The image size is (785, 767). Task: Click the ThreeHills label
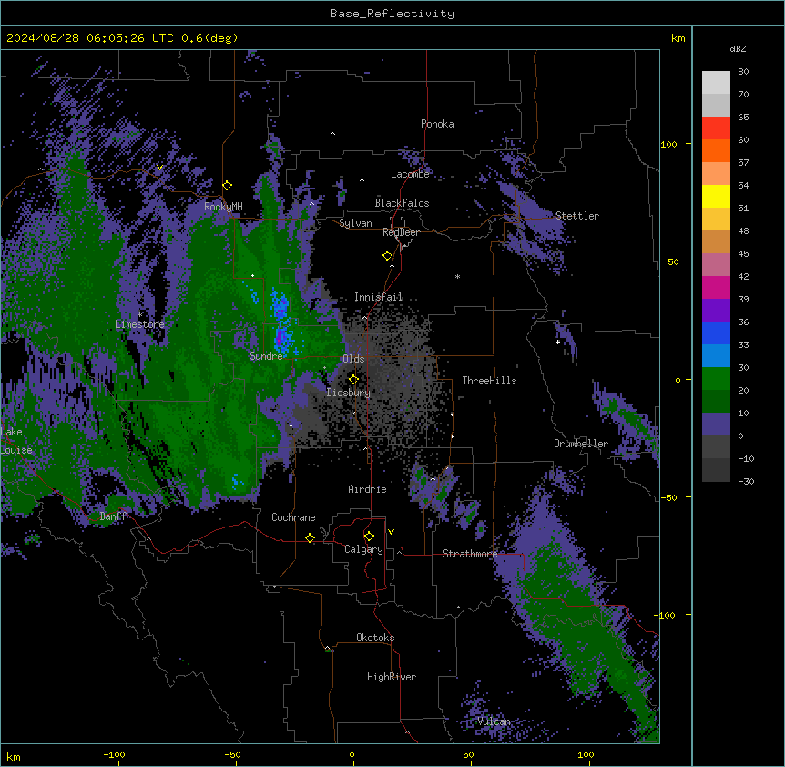pos(489,381)
